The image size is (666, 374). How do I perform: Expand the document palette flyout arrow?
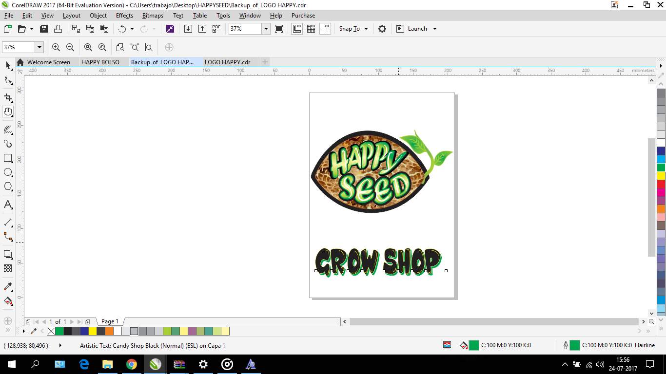pos(24,331)
